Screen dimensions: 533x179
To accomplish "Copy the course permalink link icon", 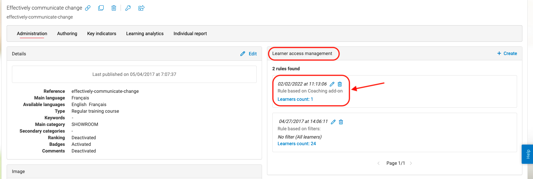I will (88, 8).
